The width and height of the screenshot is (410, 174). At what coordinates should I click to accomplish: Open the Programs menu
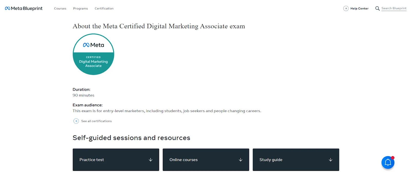80,8
